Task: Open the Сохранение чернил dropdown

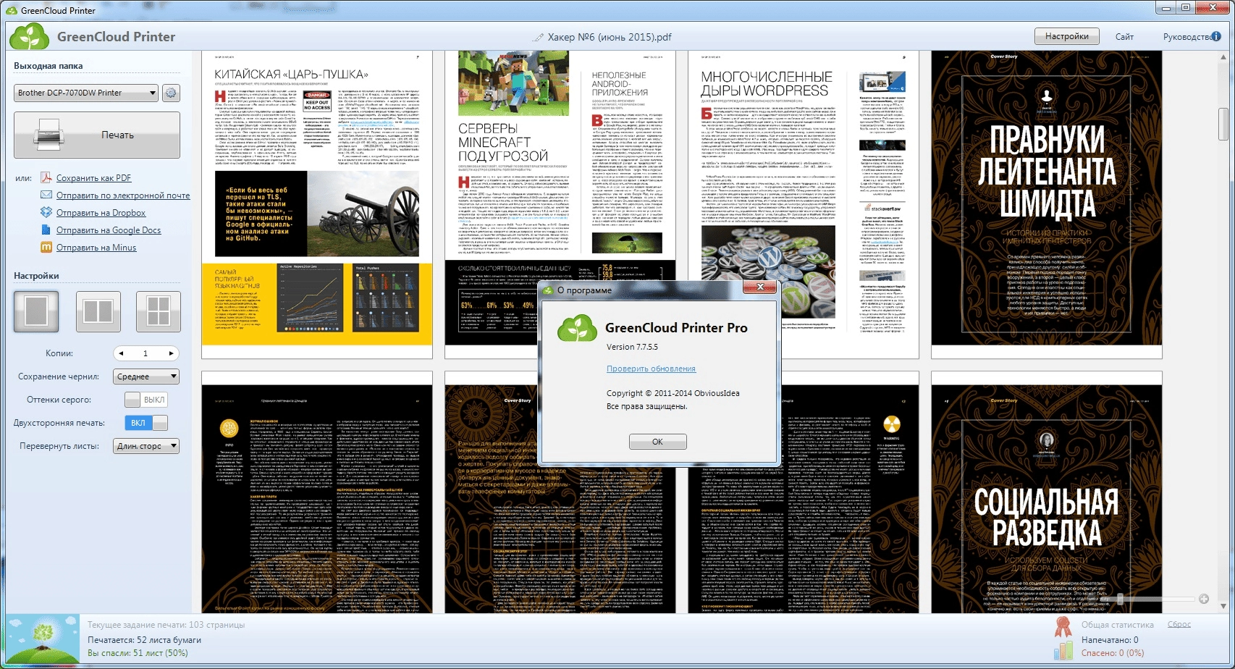Action: coord(146,376)
